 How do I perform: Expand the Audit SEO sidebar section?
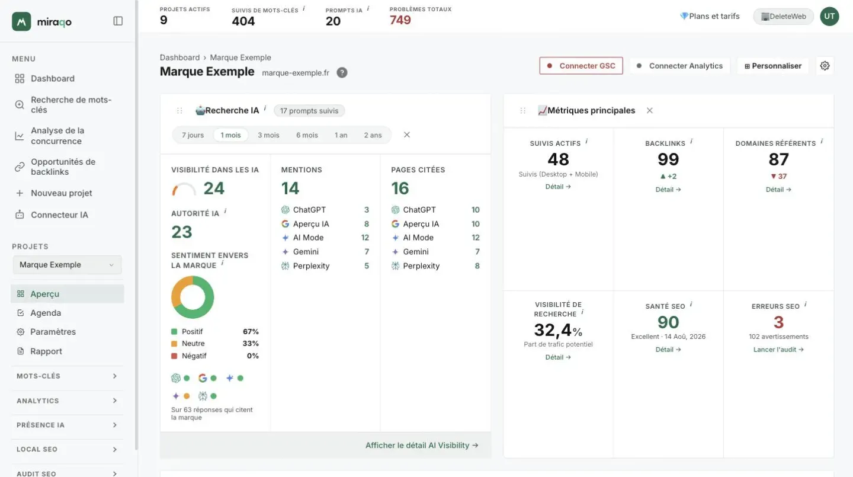(67, 473)
